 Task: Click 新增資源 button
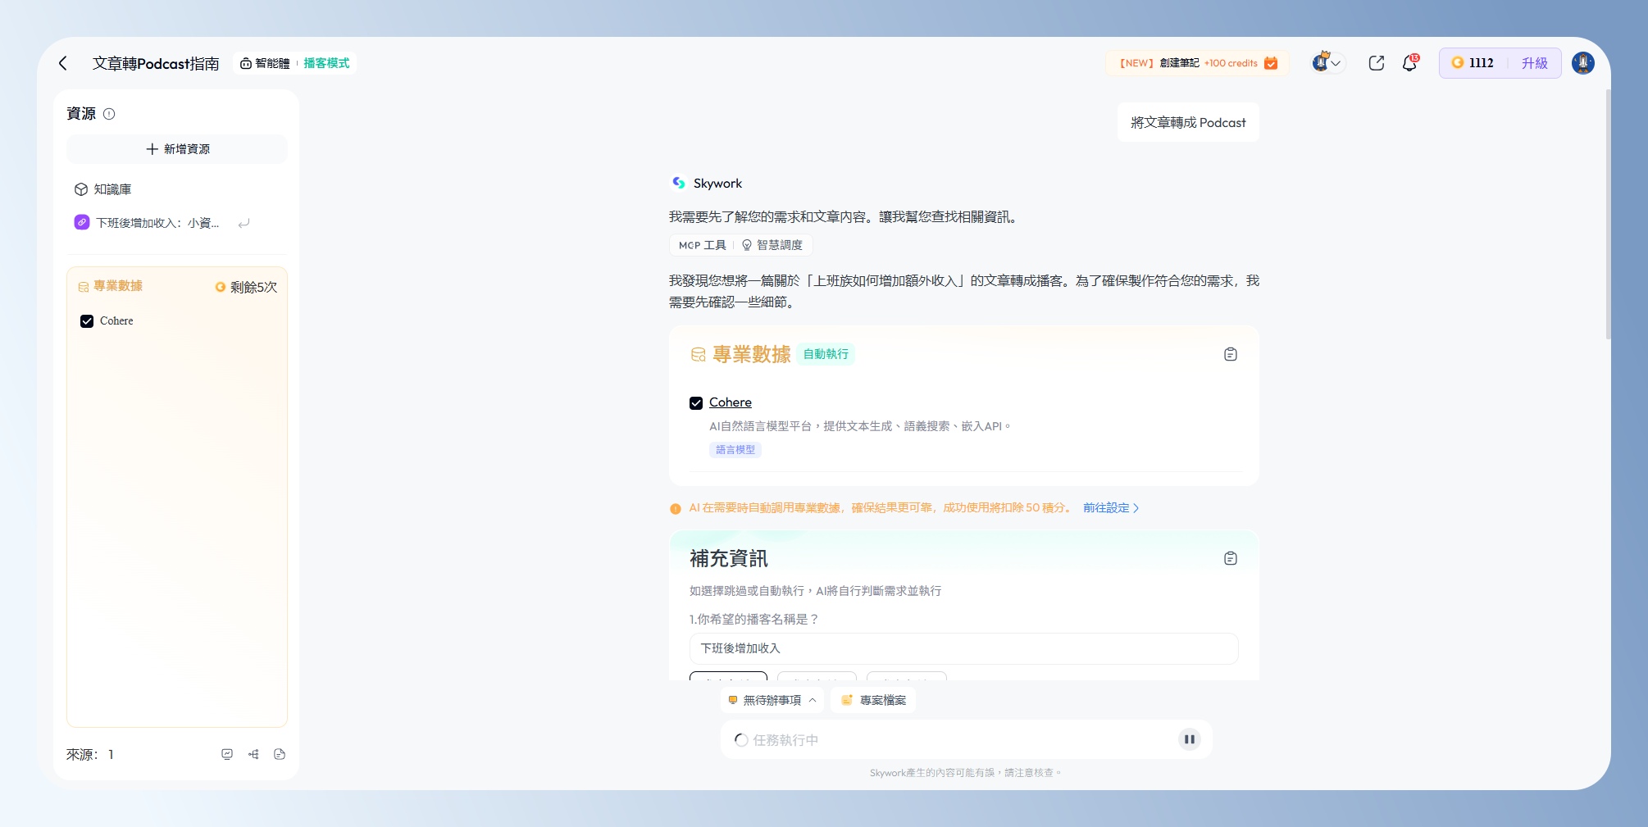coord(177,149)
